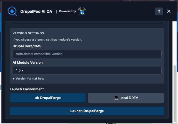Click the DrupalForge hammers logo icon

tap(82, 11)
